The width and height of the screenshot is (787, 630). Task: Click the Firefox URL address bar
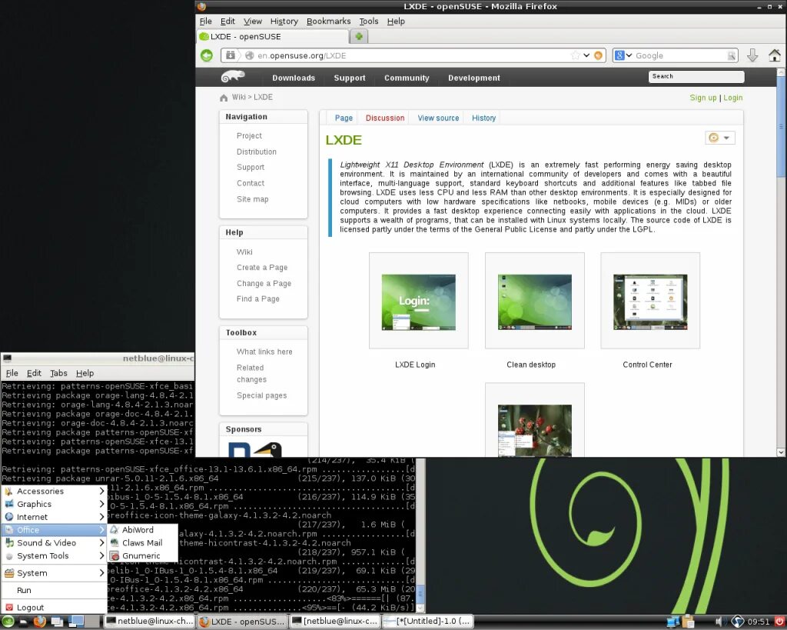point(412,55)
